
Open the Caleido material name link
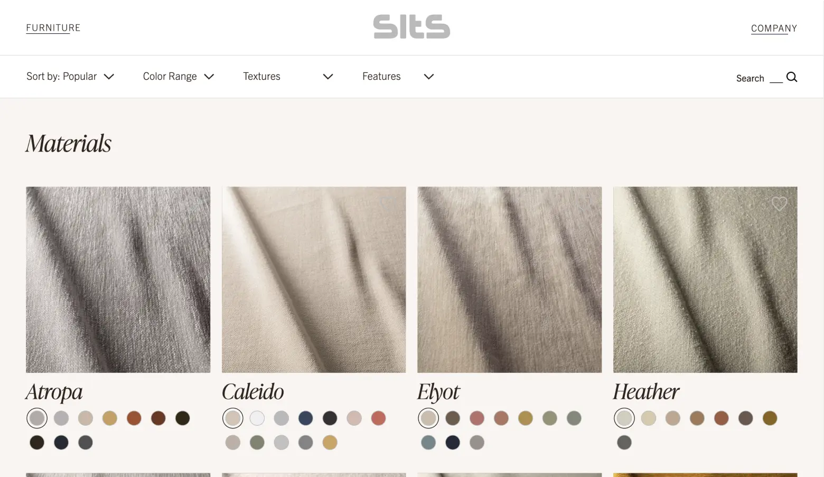point(252,392)
